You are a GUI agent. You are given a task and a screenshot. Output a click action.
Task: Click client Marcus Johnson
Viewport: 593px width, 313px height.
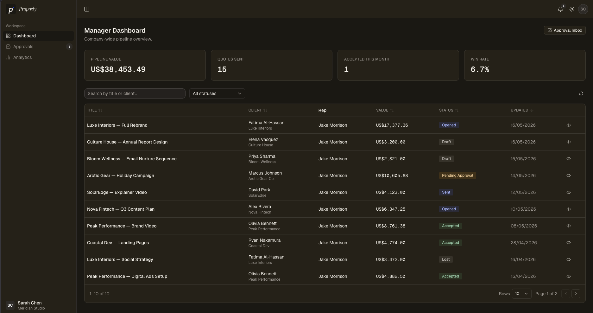tap(265, 173)
